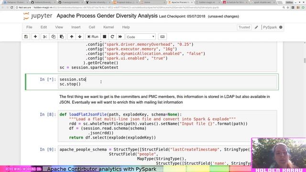Click the pencil edit mode icon

(x=256, y=27)
